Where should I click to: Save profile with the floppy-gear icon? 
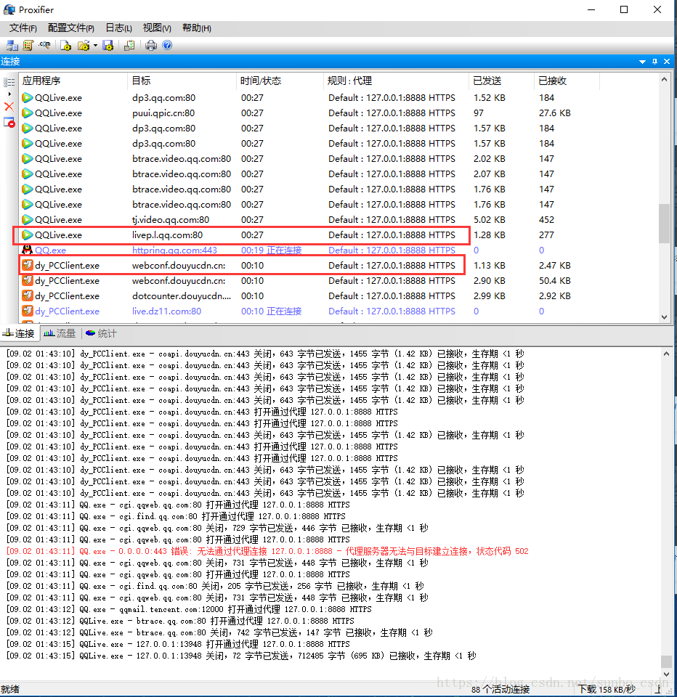point(108,45)
